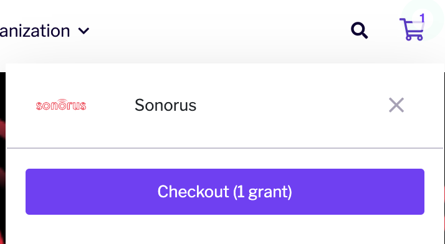Proceed to checkout with one grant
Screen dimensions: 445x244
[225, 192]
